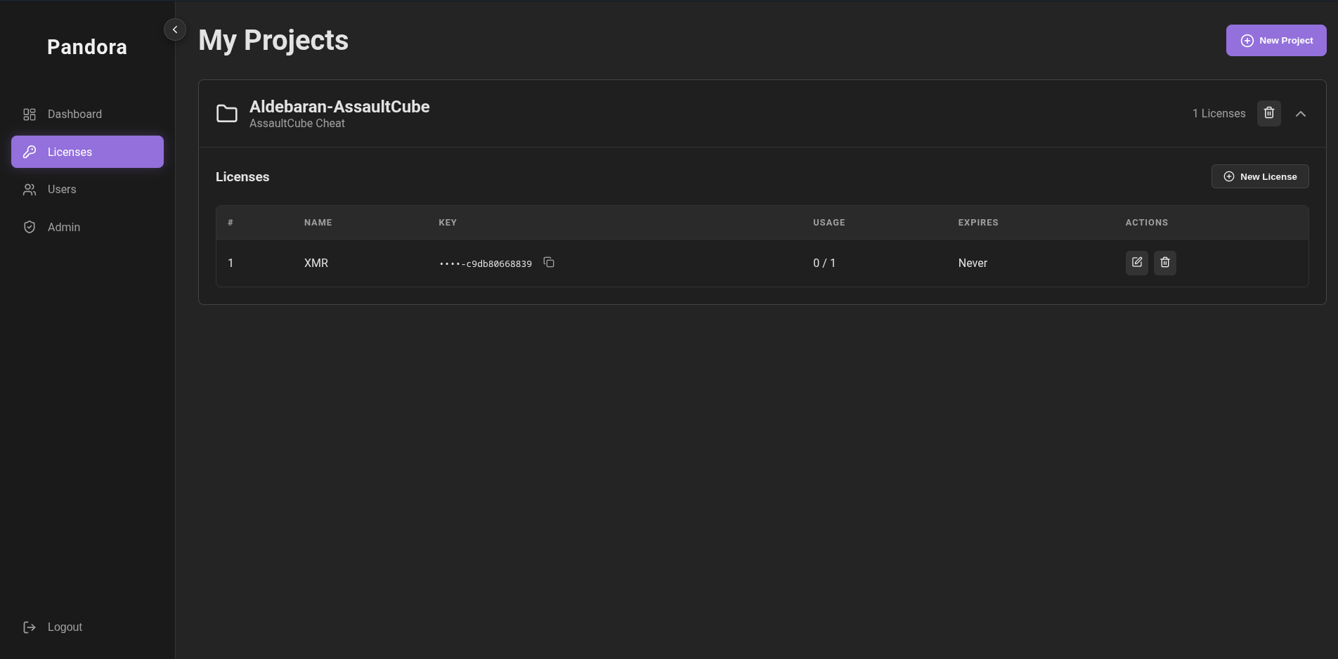Screen dimensions: 1338x659
Task: Click the USAGE column header
Action: [x=829, y=223]
